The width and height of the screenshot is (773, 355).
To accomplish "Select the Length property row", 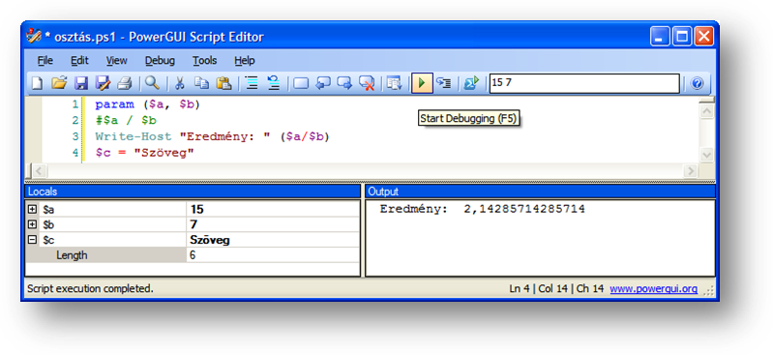I will 193,255.
